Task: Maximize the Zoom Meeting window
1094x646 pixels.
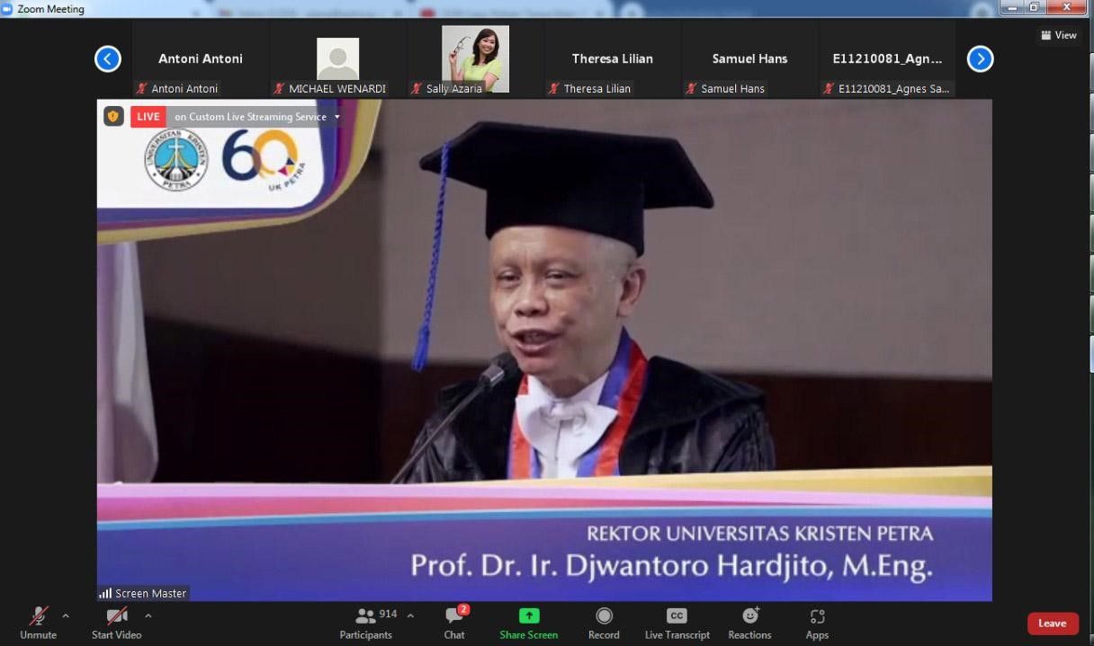Action: 1036,7
